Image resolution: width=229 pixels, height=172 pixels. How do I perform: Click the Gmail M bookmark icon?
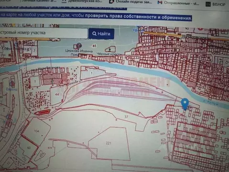[160, 2]
